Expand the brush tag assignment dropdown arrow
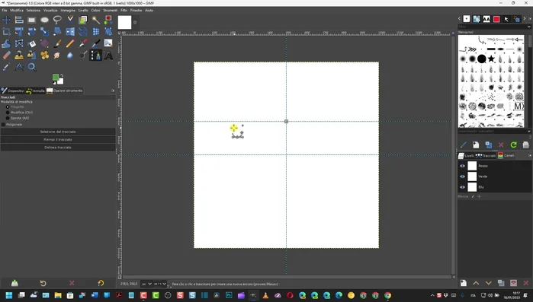The width and height of the screenshot is (533, 302). [x=529, y=131]
